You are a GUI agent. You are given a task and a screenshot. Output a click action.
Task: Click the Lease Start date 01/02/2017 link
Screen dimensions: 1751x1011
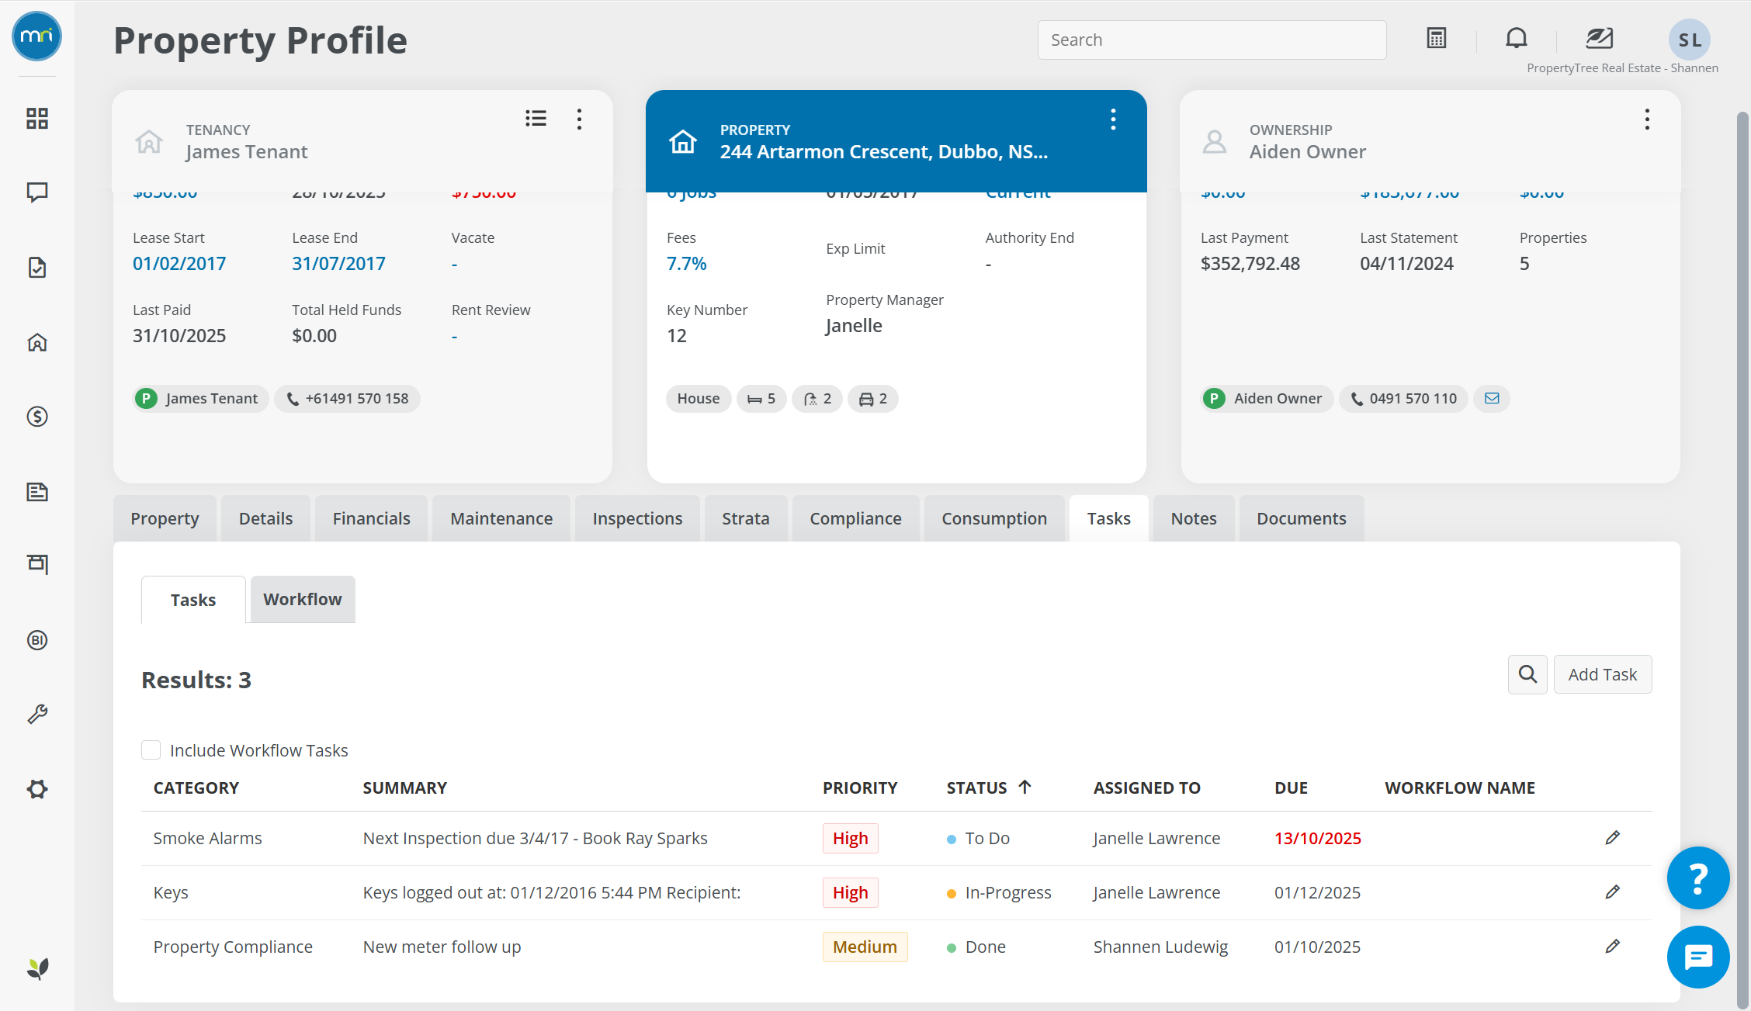(x=179, y=264)
